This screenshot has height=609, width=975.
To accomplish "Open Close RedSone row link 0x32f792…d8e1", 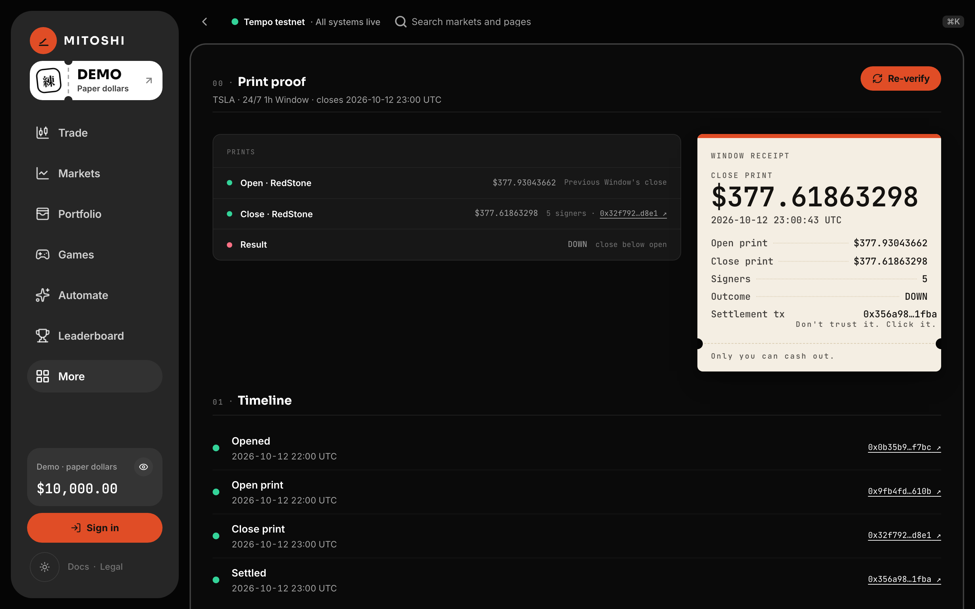I will (633, 213).
